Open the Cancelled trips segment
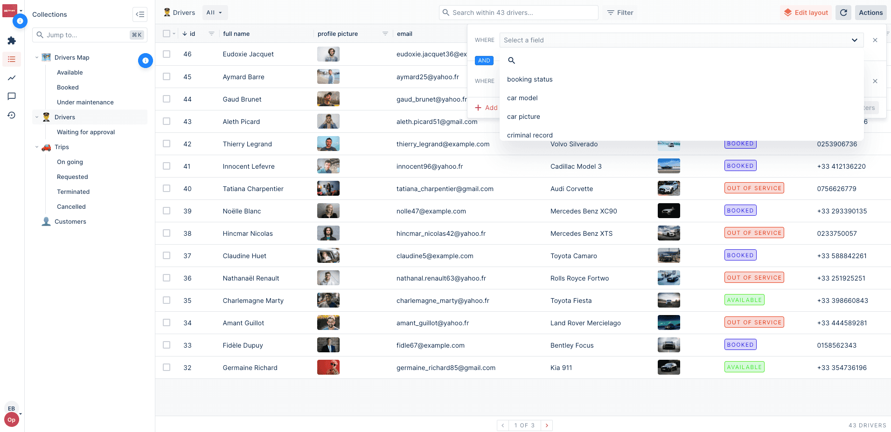The image size is (891, 432). point(71,206)
